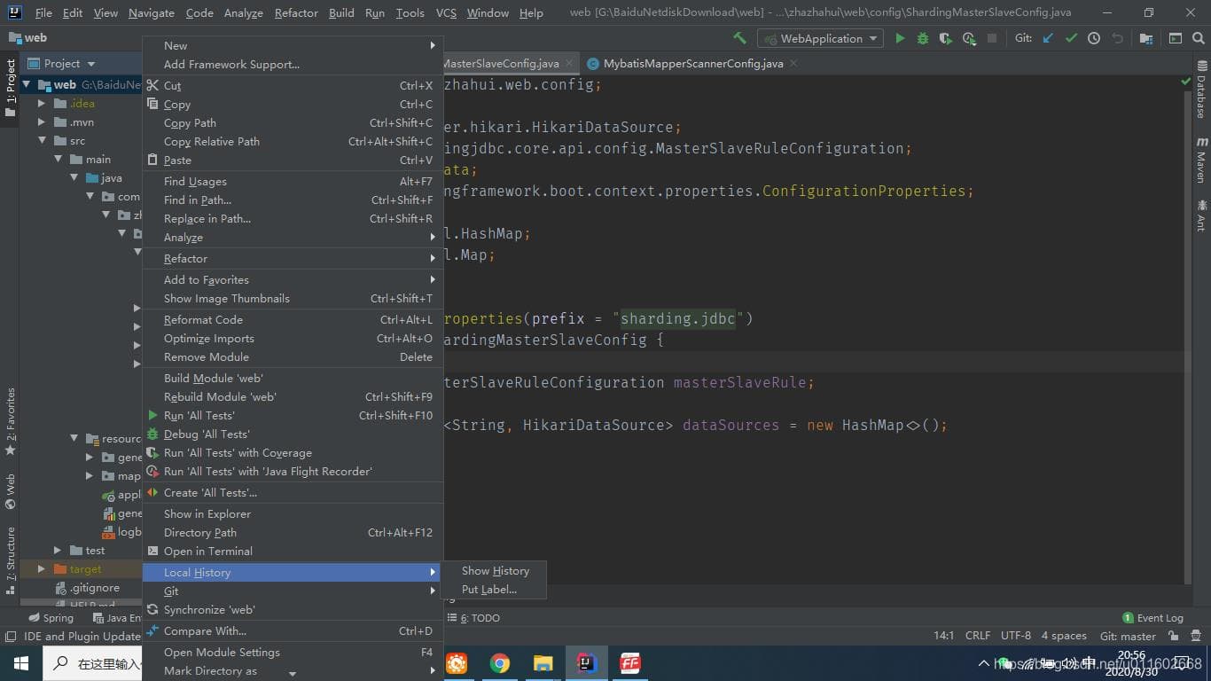This screenshot has width=1211, height=681.
Task: Open the Ant tool window
Action: (x=1202, y=216)
